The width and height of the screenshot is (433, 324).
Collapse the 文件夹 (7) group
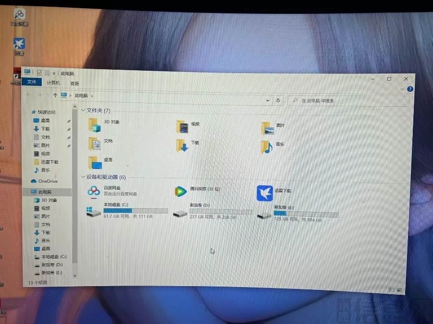tap(83, 111)
